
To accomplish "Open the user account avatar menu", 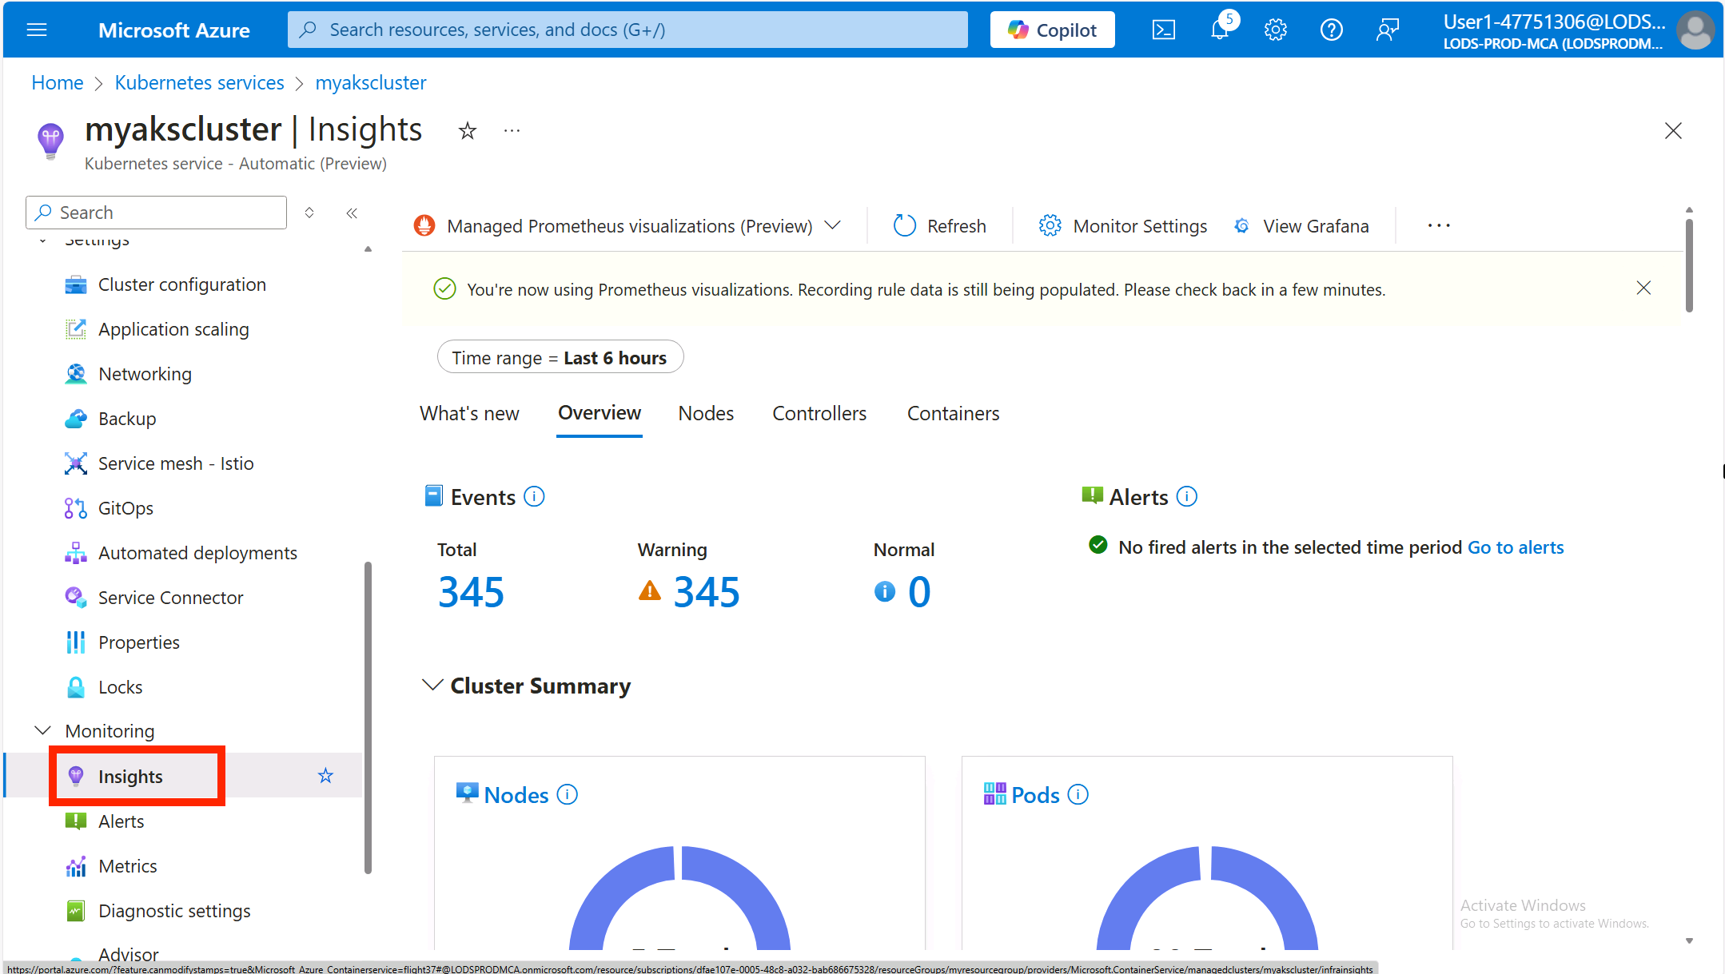I will point(1695,30).
